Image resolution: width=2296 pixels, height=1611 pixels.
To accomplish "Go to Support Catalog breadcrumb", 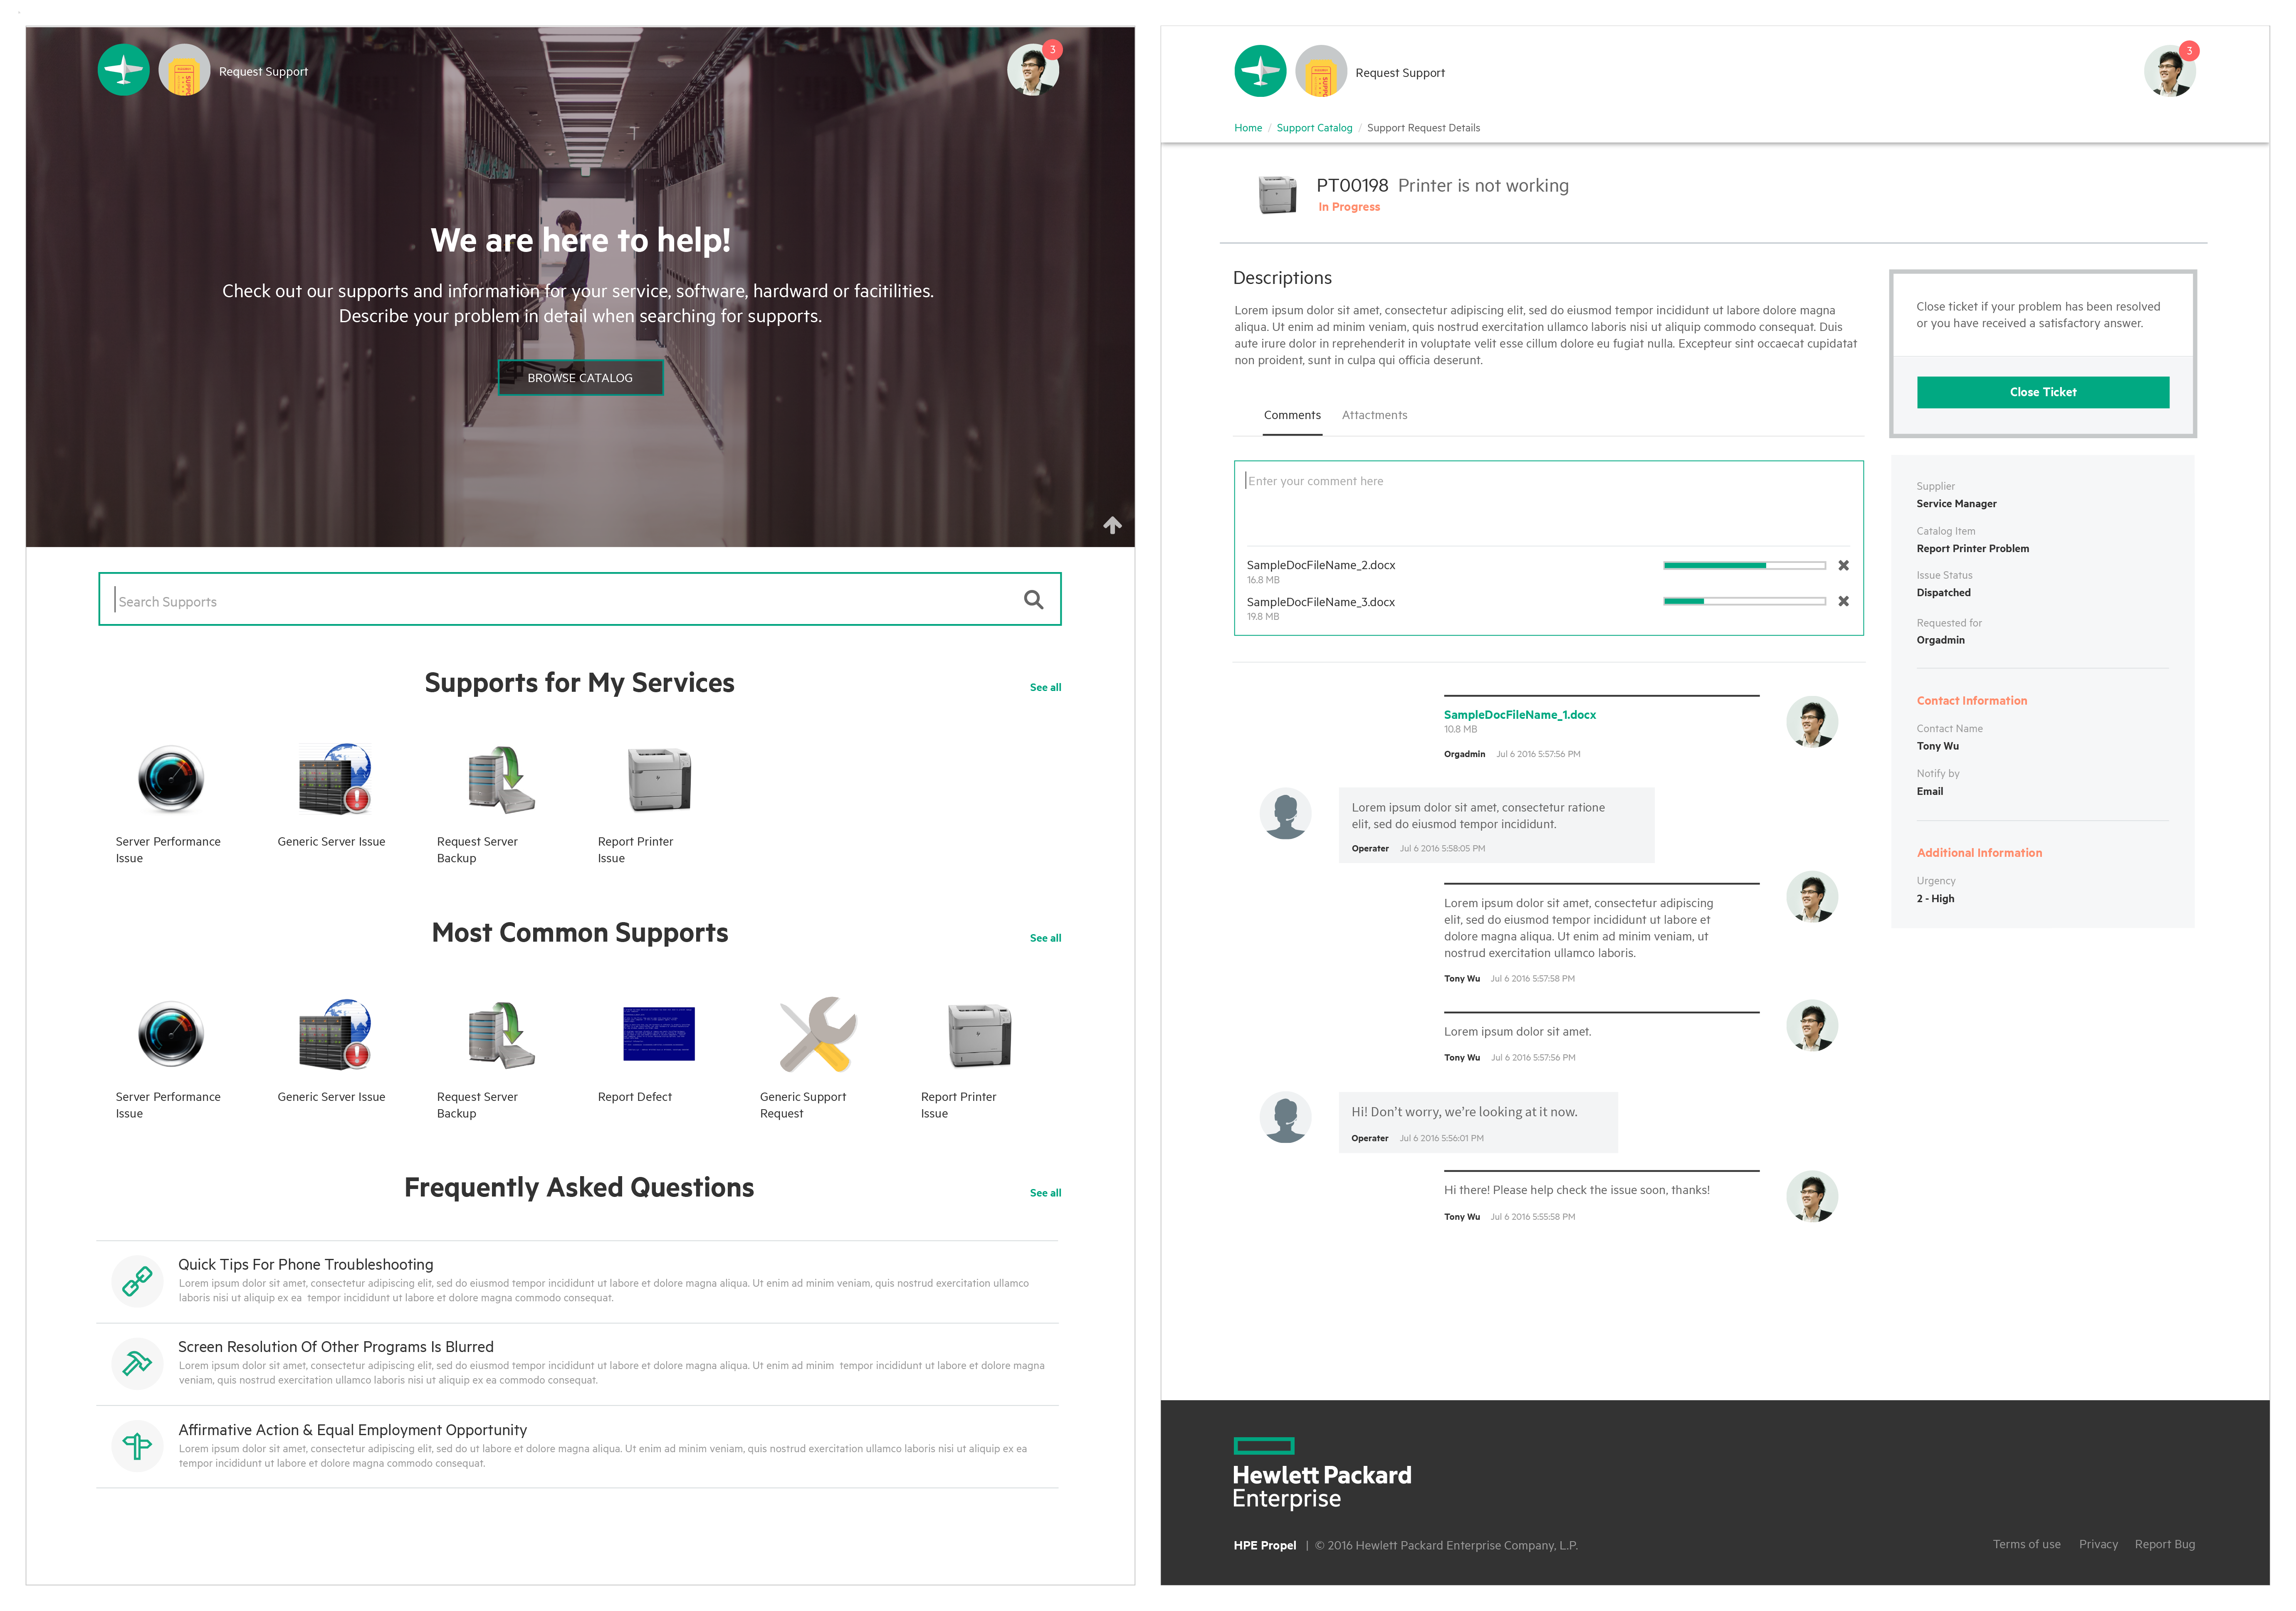I will tap(1314, 128).
